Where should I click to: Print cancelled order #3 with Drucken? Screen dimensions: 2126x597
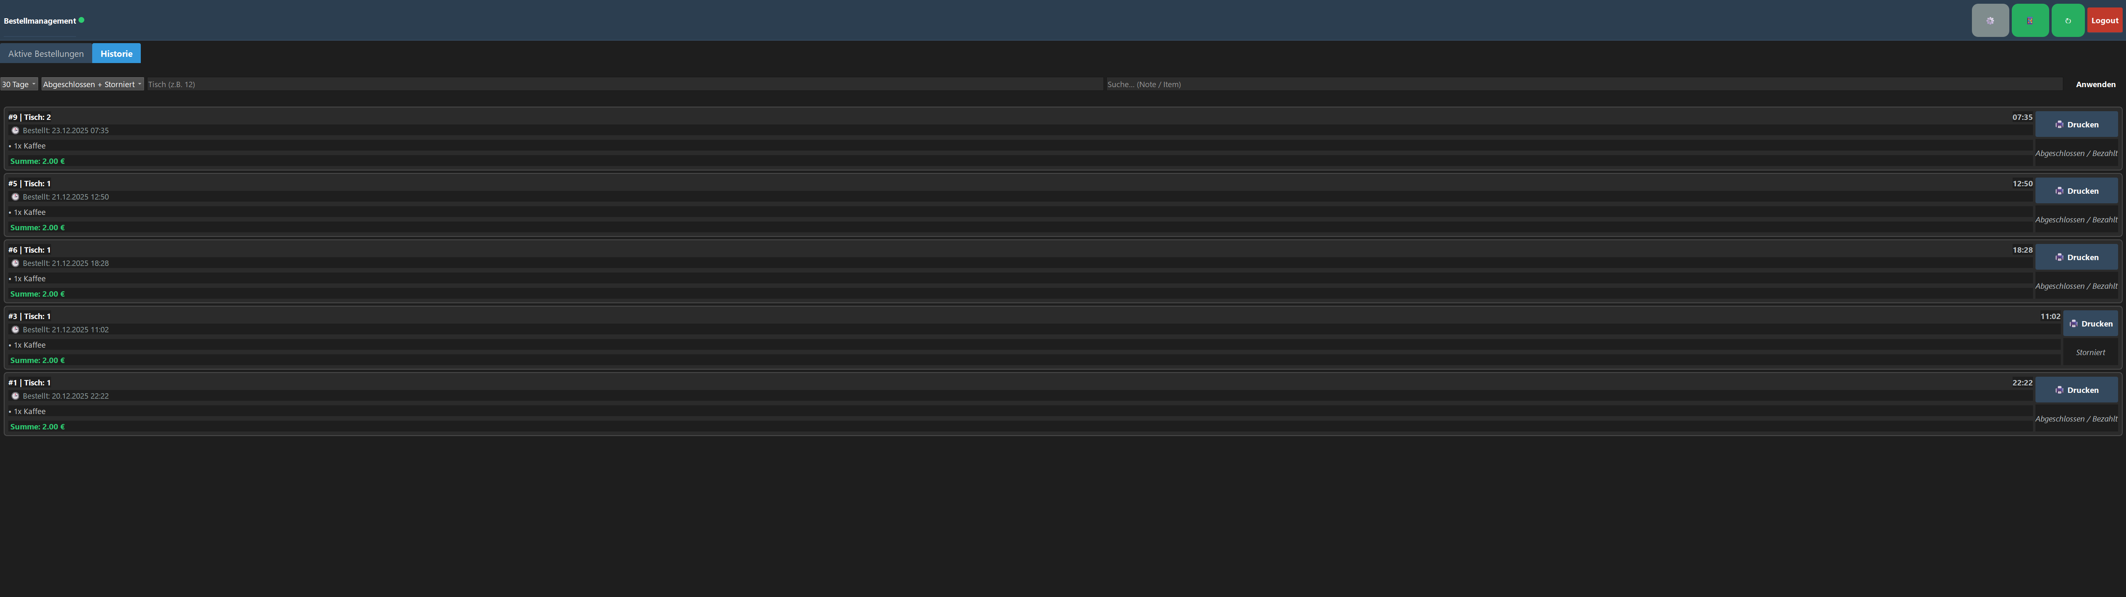click(2090, 323)
